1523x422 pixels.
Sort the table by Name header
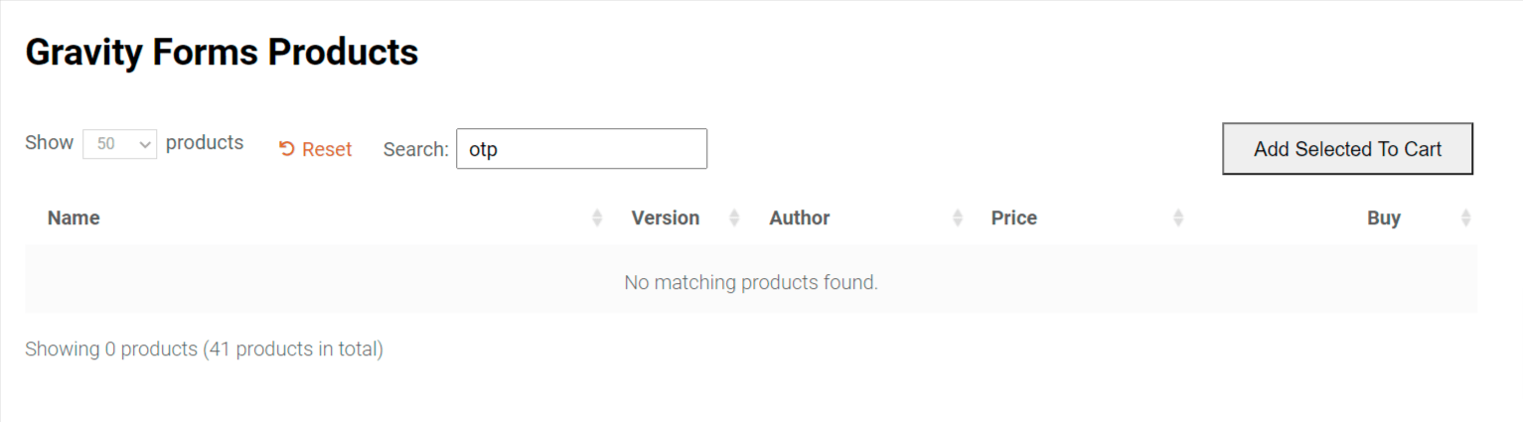click(74, 217)
